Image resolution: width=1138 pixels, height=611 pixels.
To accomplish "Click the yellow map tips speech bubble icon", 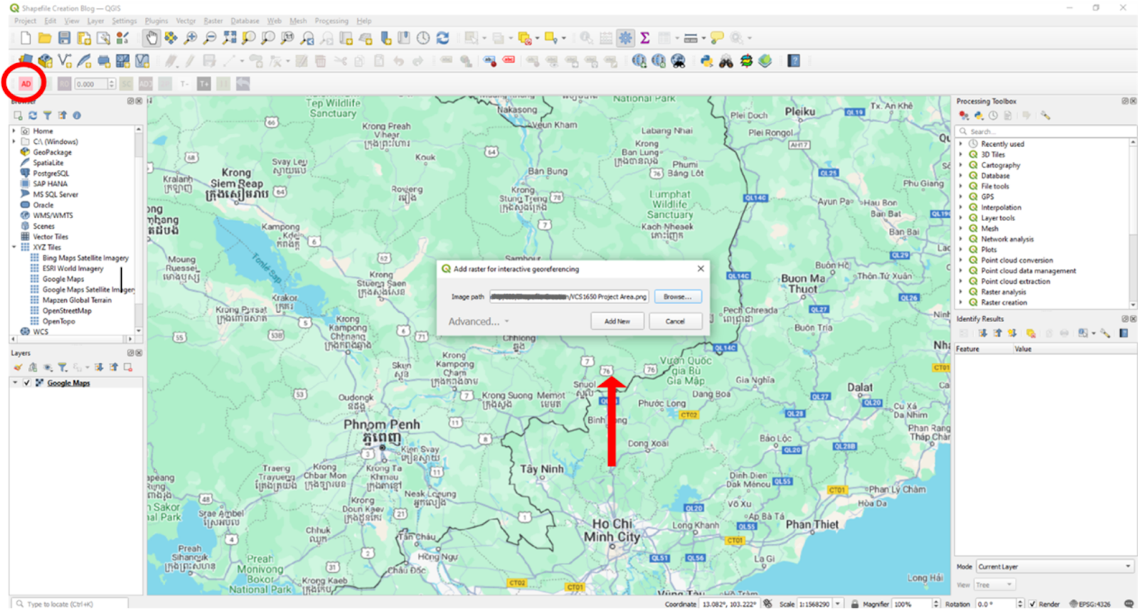I will [717, 38].
